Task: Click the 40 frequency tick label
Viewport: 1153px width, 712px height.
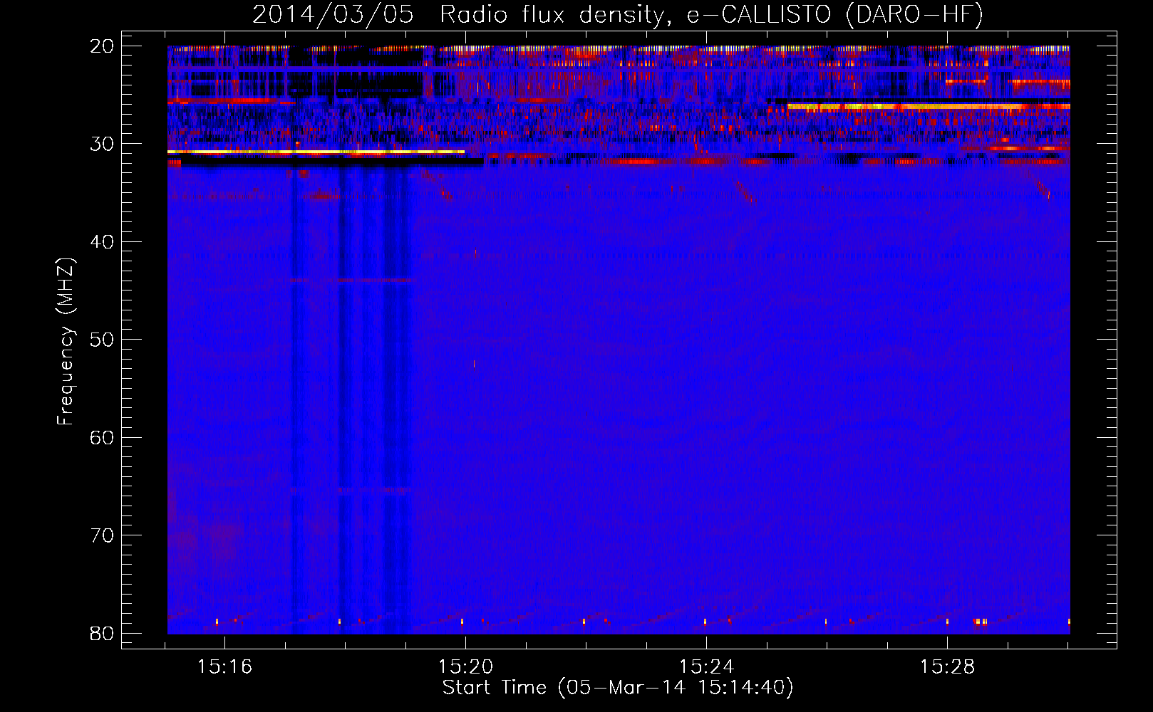Action: 103,242
